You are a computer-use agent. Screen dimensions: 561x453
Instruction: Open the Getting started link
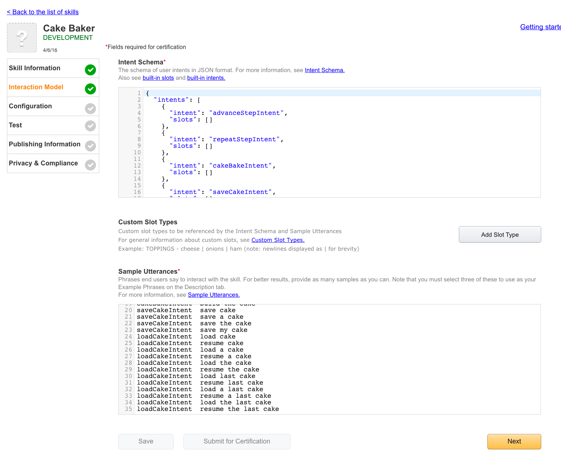point(540,27)
